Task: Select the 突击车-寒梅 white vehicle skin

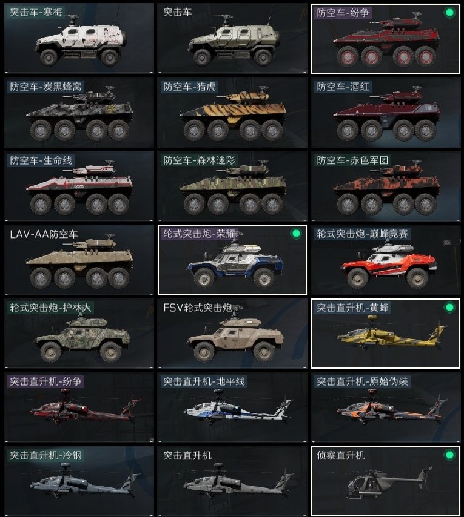Action: 79,38
